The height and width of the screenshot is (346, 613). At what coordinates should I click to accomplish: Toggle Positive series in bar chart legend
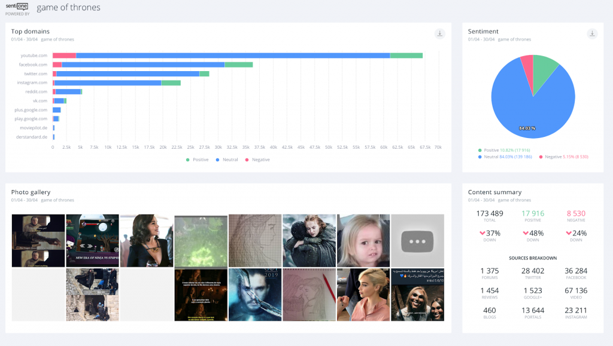click(197, 160)
